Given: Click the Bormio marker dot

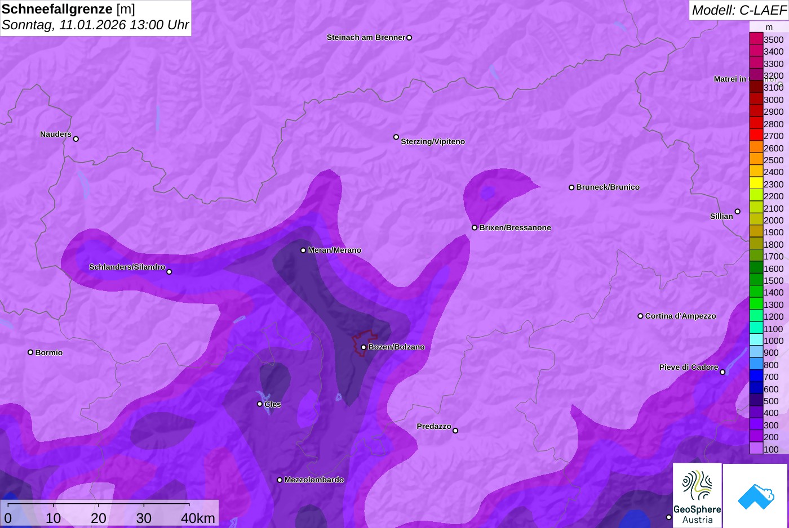Looking at the screenshot, I should point(30,352).
